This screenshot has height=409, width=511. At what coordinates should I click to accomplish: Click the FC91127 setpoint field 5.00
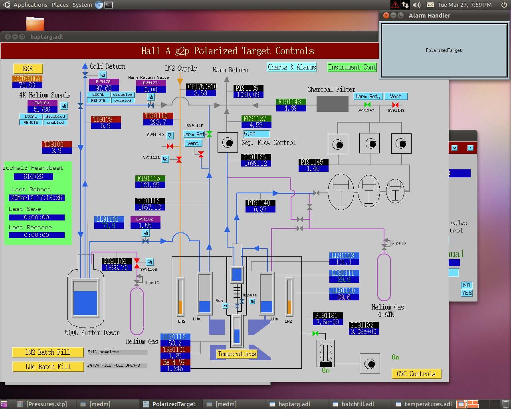[256, 134]
